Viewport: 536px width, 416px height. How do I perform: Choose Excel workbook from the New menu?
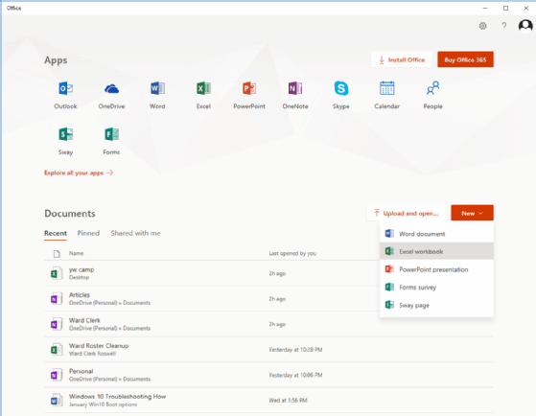[x=436, y=251]
